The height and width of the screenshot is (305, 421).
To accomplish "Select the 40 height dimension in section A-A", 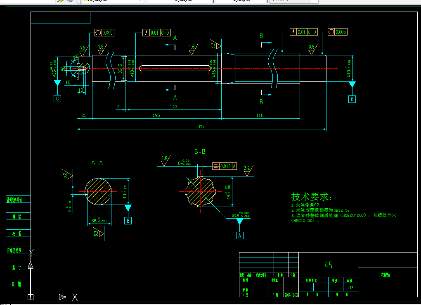I will 125,191.
